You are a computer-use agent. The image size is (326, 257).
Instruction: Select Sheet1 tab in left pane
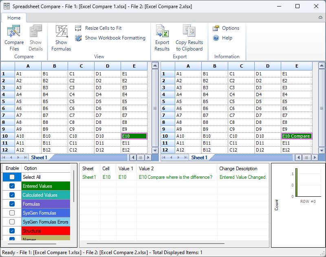(39, 158)
